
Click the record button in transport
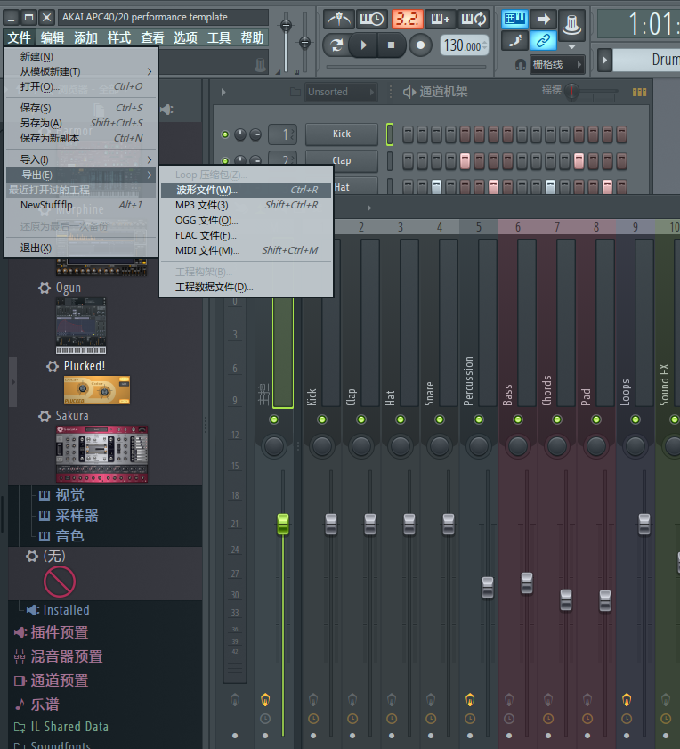(x=422, y=45)
